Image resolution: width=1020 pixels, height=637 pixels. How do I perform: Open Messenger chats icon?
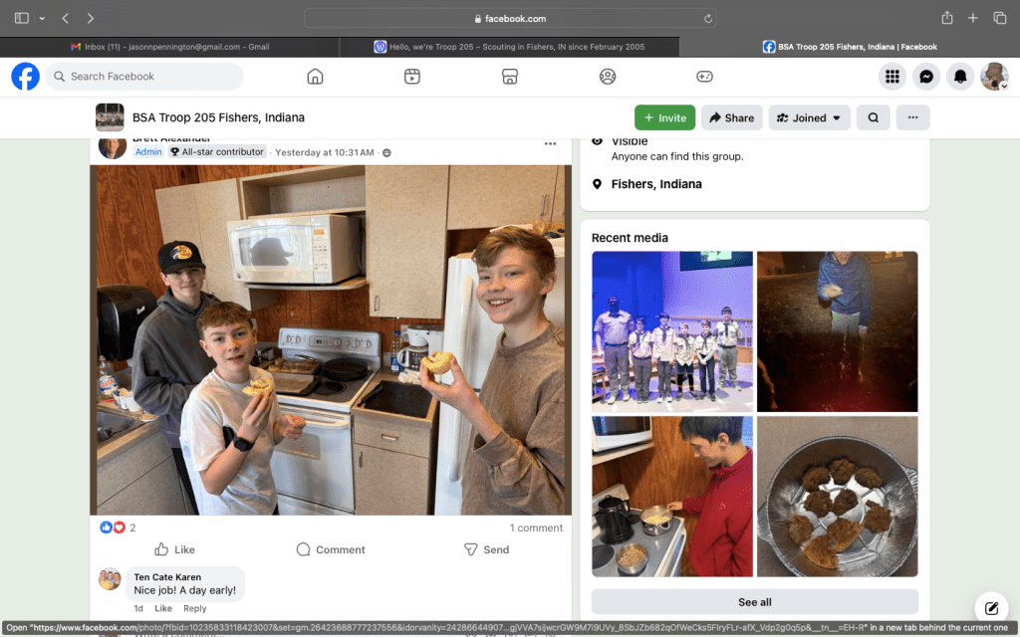[x=925, y=77]
